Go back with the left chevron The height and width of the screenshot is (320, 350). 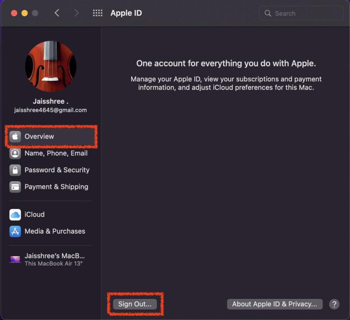click(x=57, y=13)
